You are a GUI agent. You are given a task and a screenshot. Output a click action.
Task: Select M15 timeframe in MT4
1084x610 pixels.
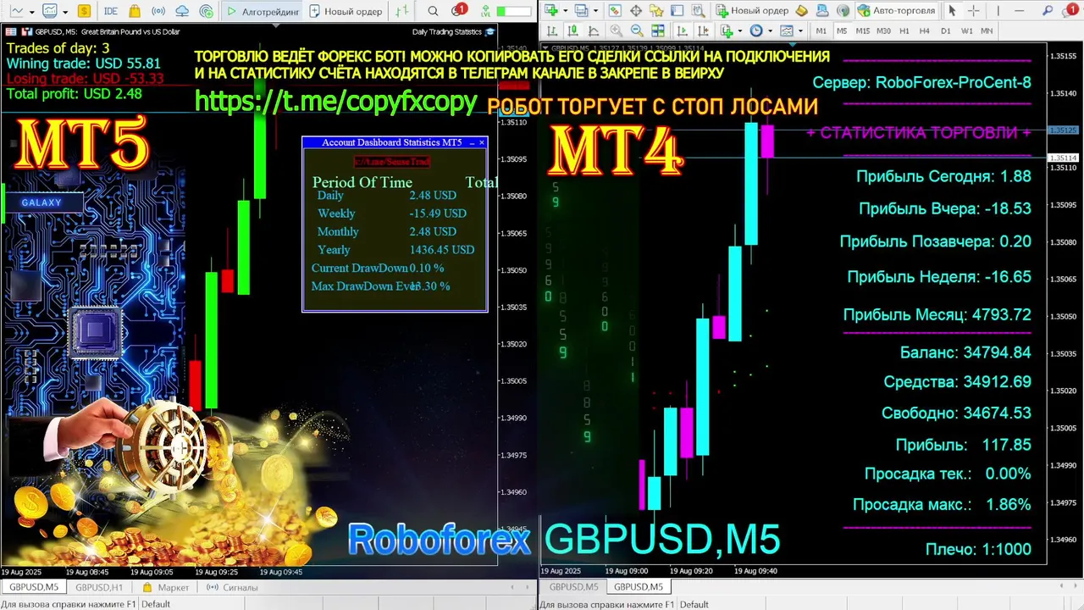(x=862, y=30)
